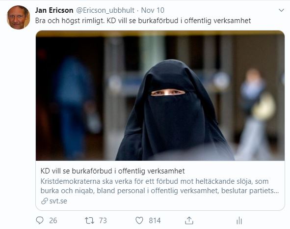Click headline 'KD vill se burkaförbud' in card
290x229 pixels.
112,171
